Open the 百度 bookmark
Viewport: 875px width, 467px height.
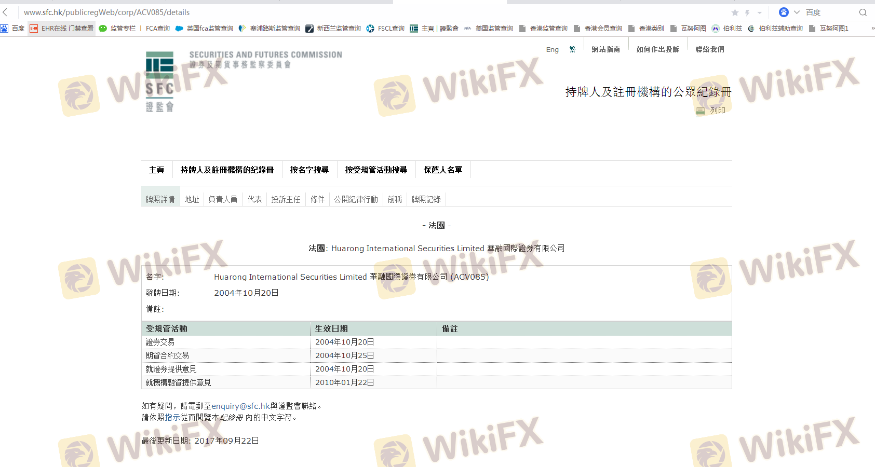(12, 29)
